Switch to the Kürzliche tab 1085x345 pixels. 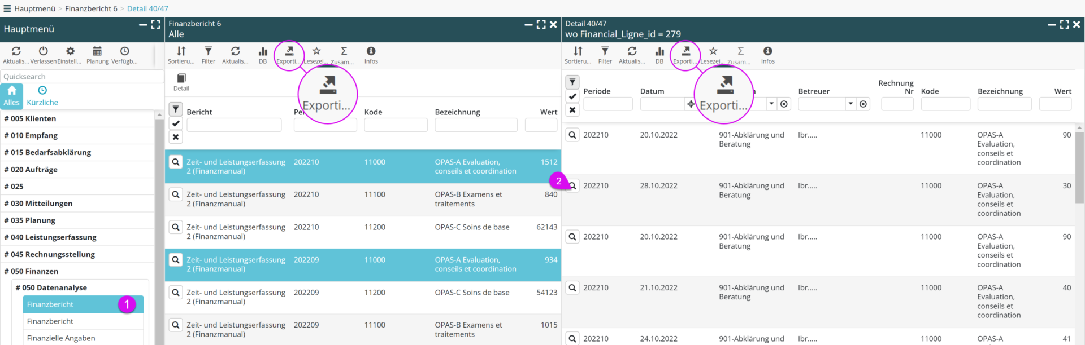[42, 96]
